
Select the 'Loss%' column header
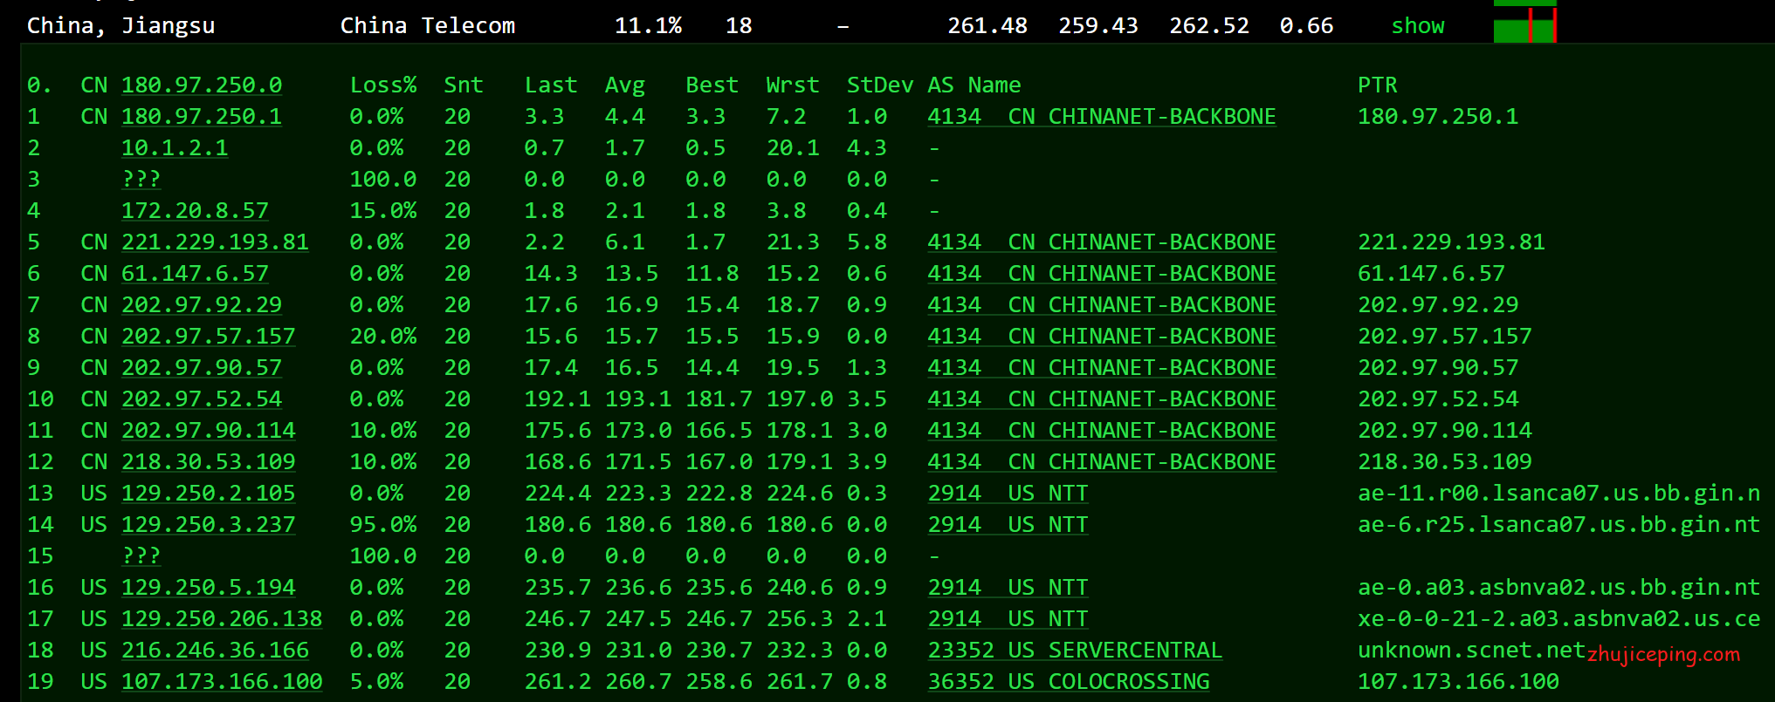coord(383,85)
